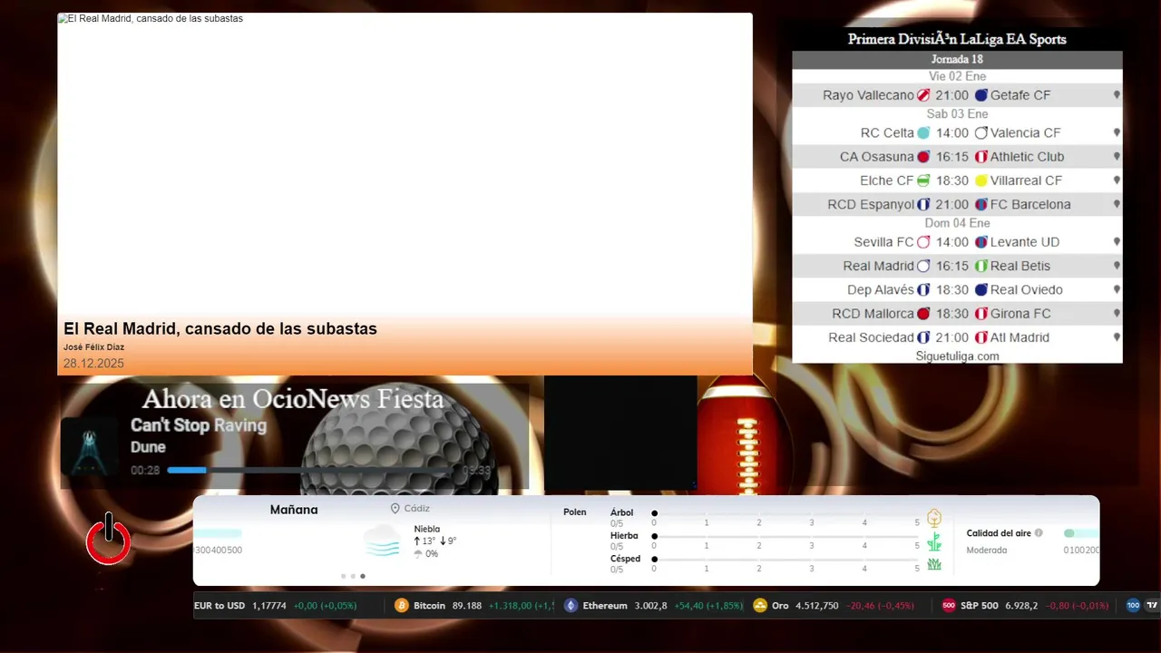Click artist name Dune in player
This screenshot has width=1161, height=653.
pos(148,447)
